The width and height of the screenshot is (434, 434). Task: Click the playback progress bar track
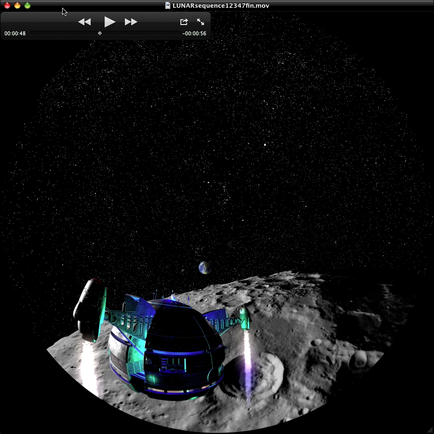105,33
